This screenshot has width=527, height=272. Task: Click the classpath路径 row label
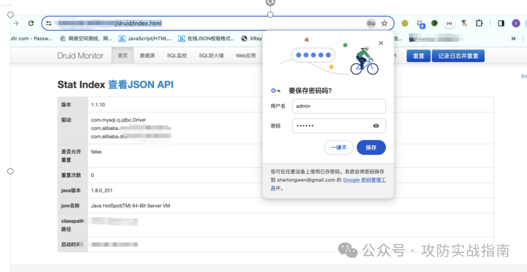coord(72,225)
